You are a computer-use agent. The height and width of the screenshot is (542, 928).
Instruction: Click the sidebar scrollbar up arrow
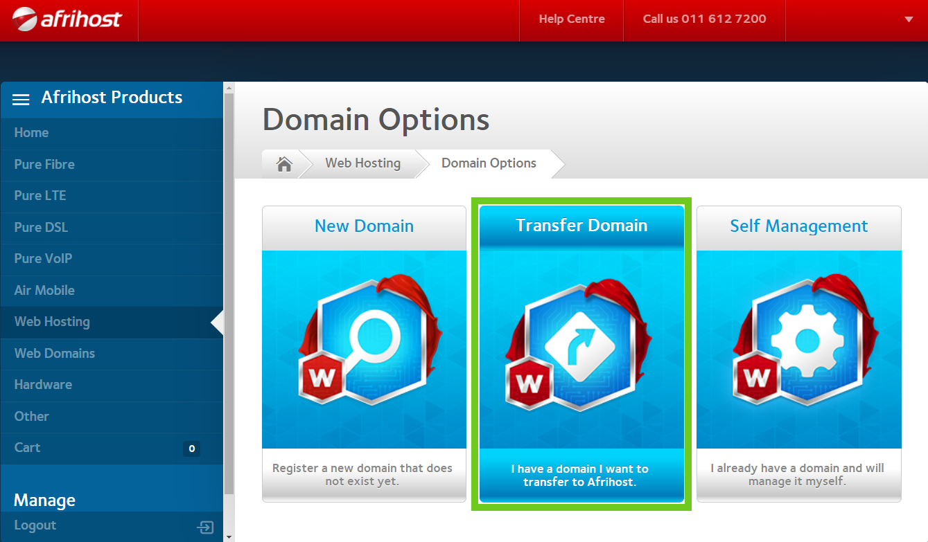click(229, 89)
